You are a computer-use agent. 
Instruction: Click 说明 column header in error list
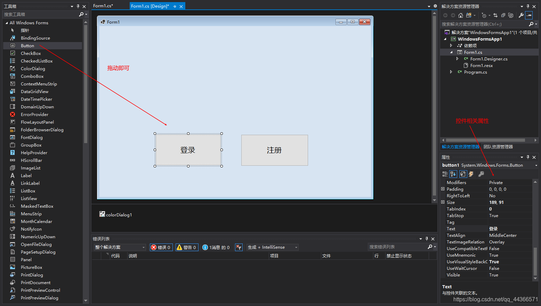point(198,256)
